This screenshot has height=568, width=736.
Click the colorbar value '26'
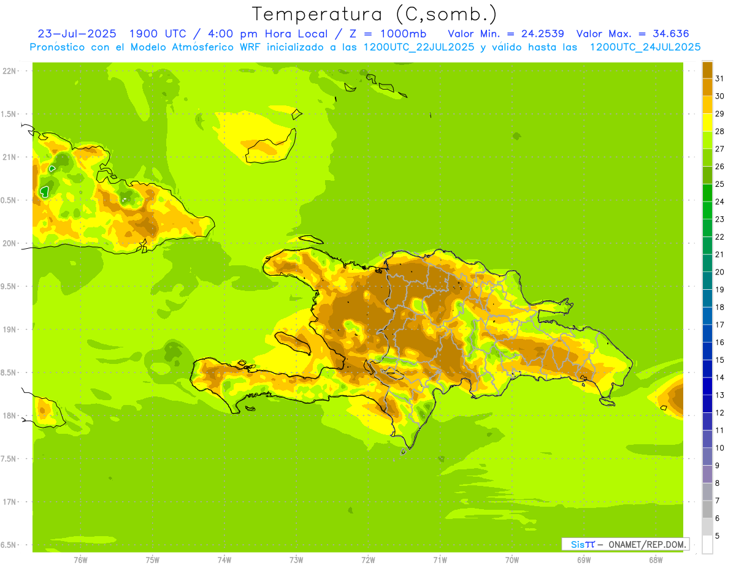click(x=719, y=166)
